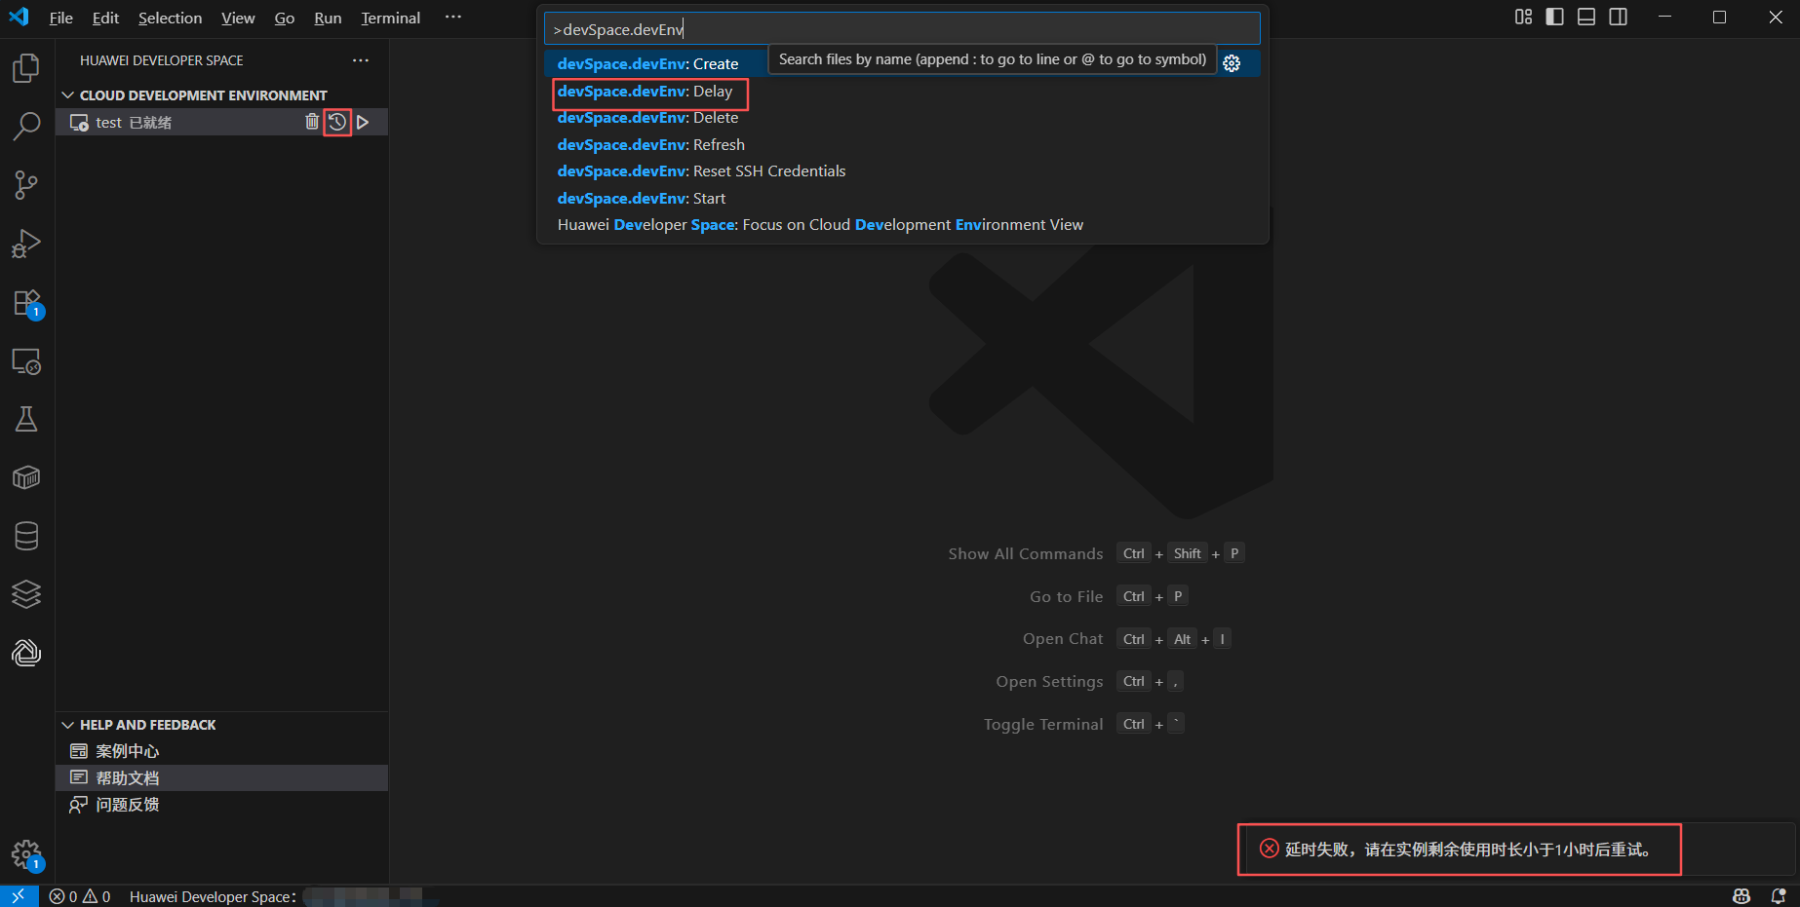This screenshot has height=907, width=1800.
Task: Run Reset SSH Credentials command
Action: click(x=902, y=171)
